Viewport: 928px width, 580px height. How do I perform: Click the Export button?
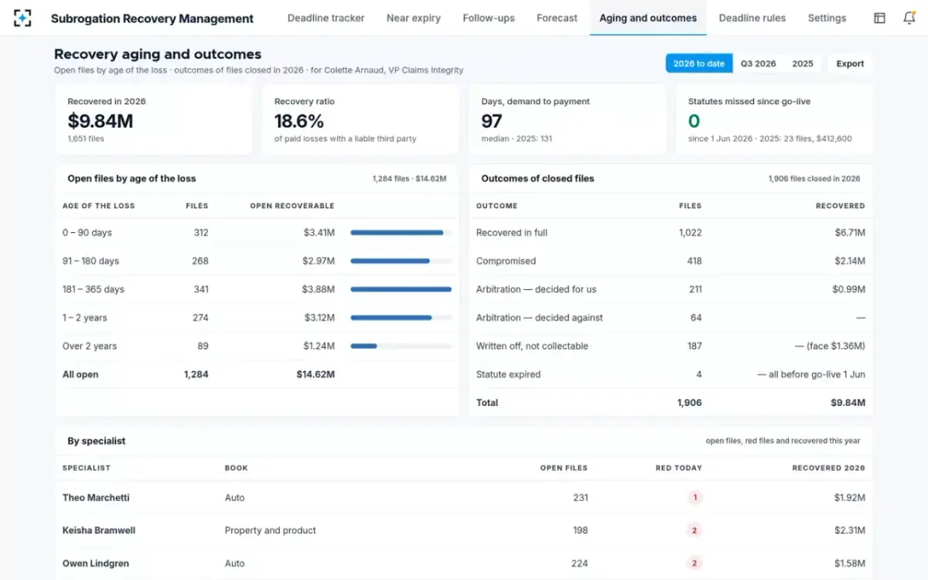click(x=850, y=63)
